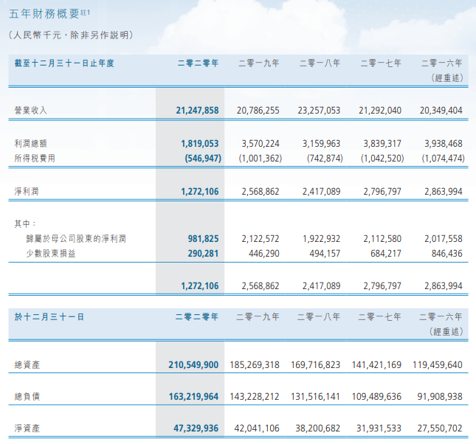Select parent shareholders' profit 981,825
This screenshot has width=476, height=444.
[x=203, y=238]
